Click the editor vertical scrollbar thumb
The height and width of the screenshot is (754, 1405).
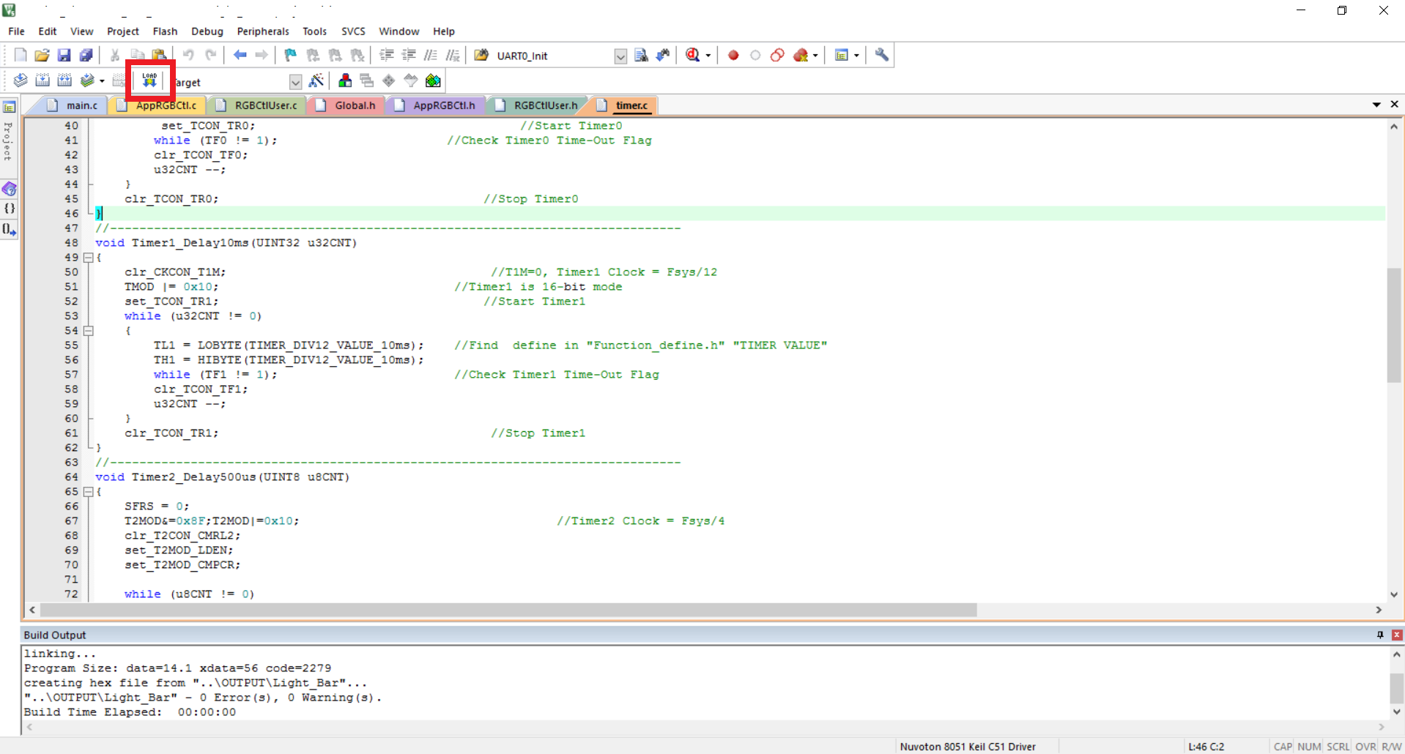[1394, 326]
